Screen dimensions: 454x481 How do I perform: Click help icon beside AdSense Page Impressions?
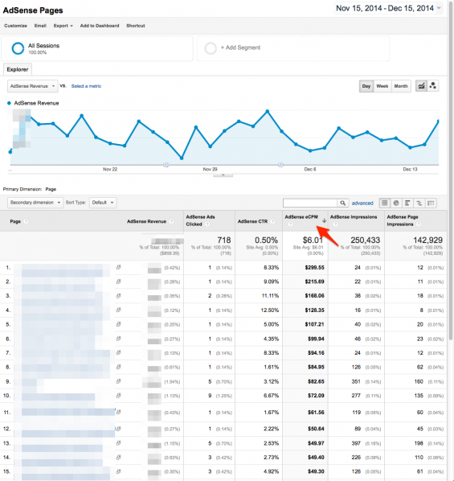(x=419, y=224)
